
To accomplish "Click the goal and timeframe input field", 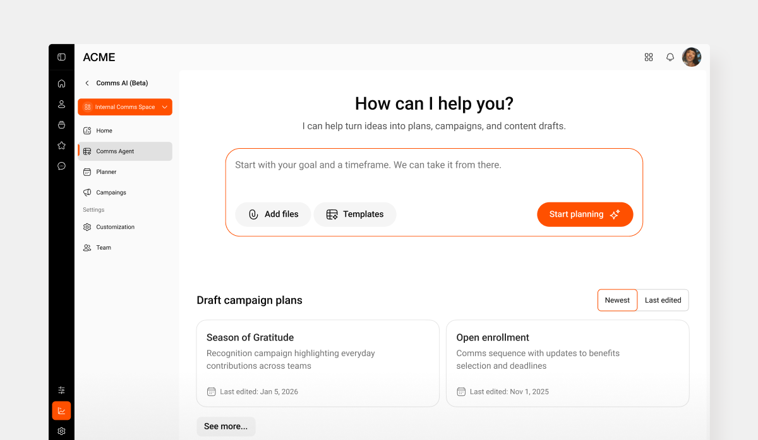I will (x=433, y=165).
